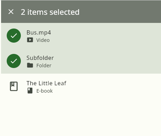Select The Little Leaf bookmark icon
Screen dimensions: 161x136
click(14, 86)
